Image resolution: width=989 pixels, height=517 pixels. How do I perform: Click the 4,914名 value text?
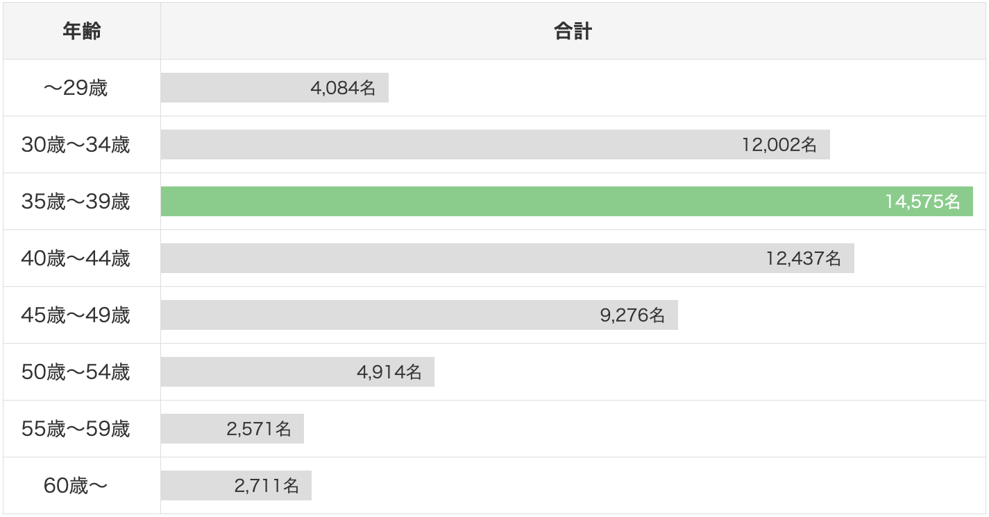coord(389,372)
